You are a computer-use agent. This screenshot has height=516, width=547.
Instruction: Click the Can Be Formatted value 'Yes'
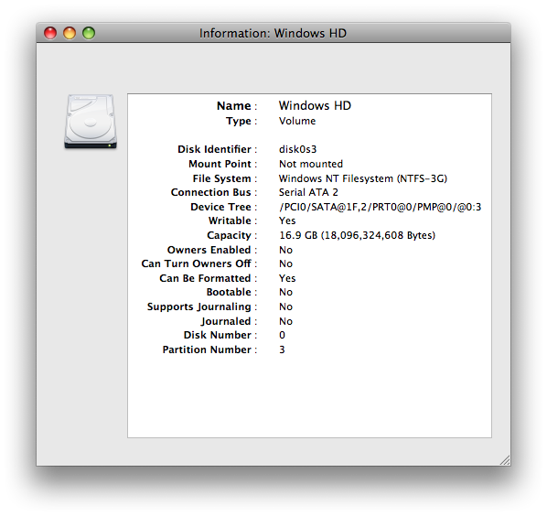click(x=287, y=278)
